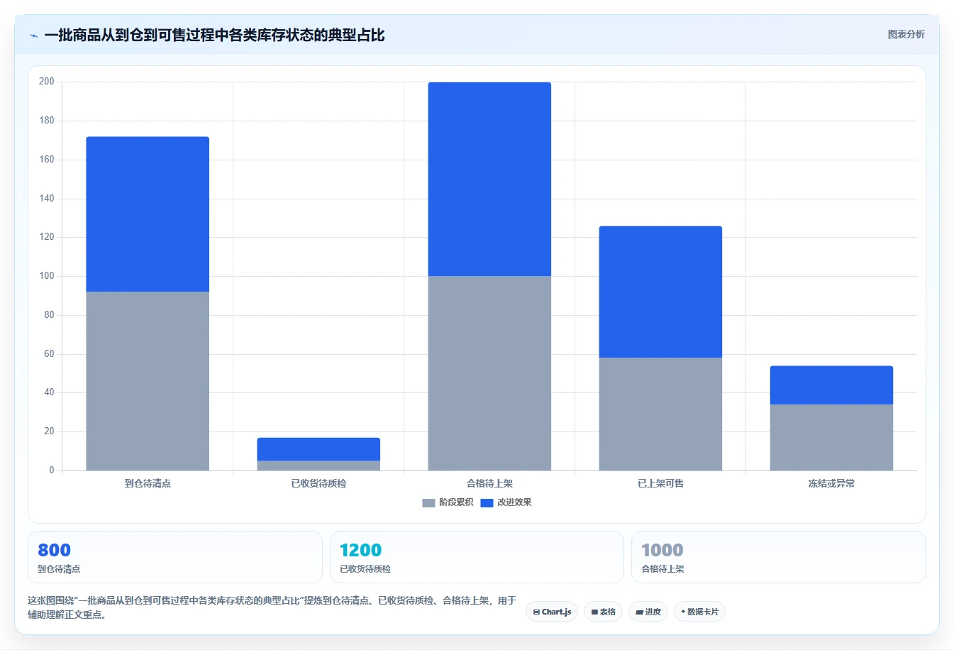Toggle the 改进效果 legend swatch
The width and height of the screenshot is (954, 650).
click(487, 503)
